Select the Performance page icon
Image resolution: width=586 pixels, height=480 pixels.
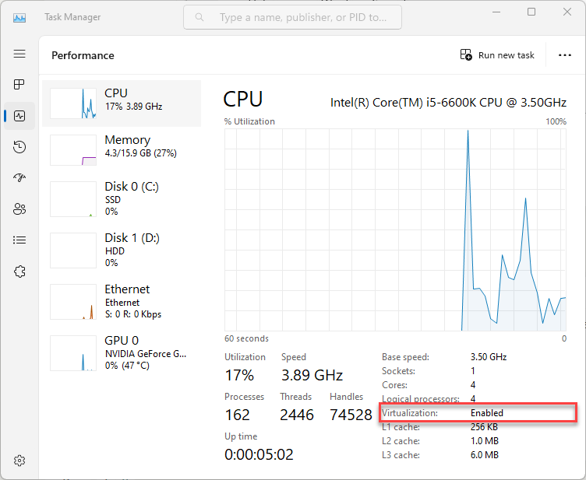pos(19,116)
